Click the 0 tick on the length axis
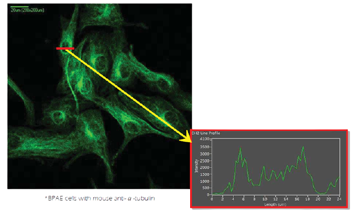The image size is (355, 214). click(212, 199)
